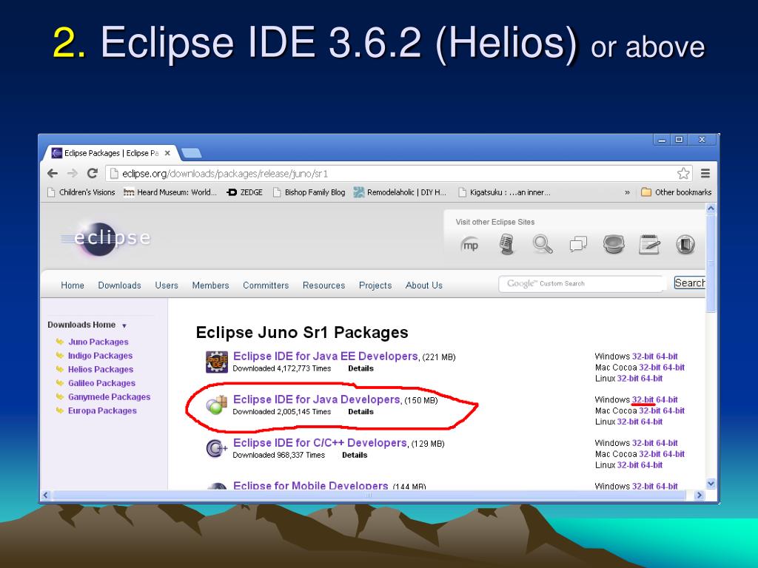758x568 pixels.
Task: Open Eclipse IDE for Java EE Developers
Action: pos(326,356)
